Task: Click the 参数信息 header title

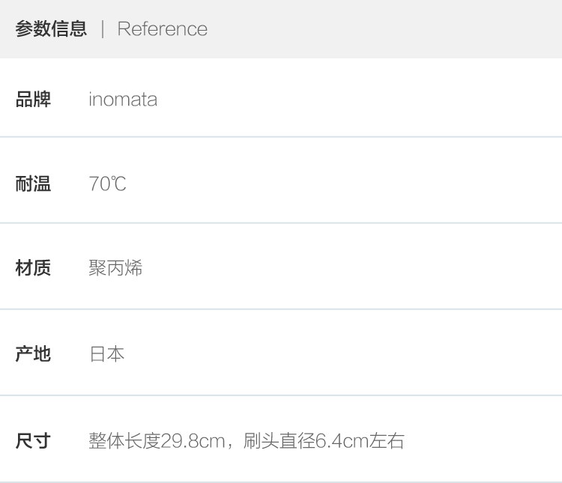Action: point(51,28)
